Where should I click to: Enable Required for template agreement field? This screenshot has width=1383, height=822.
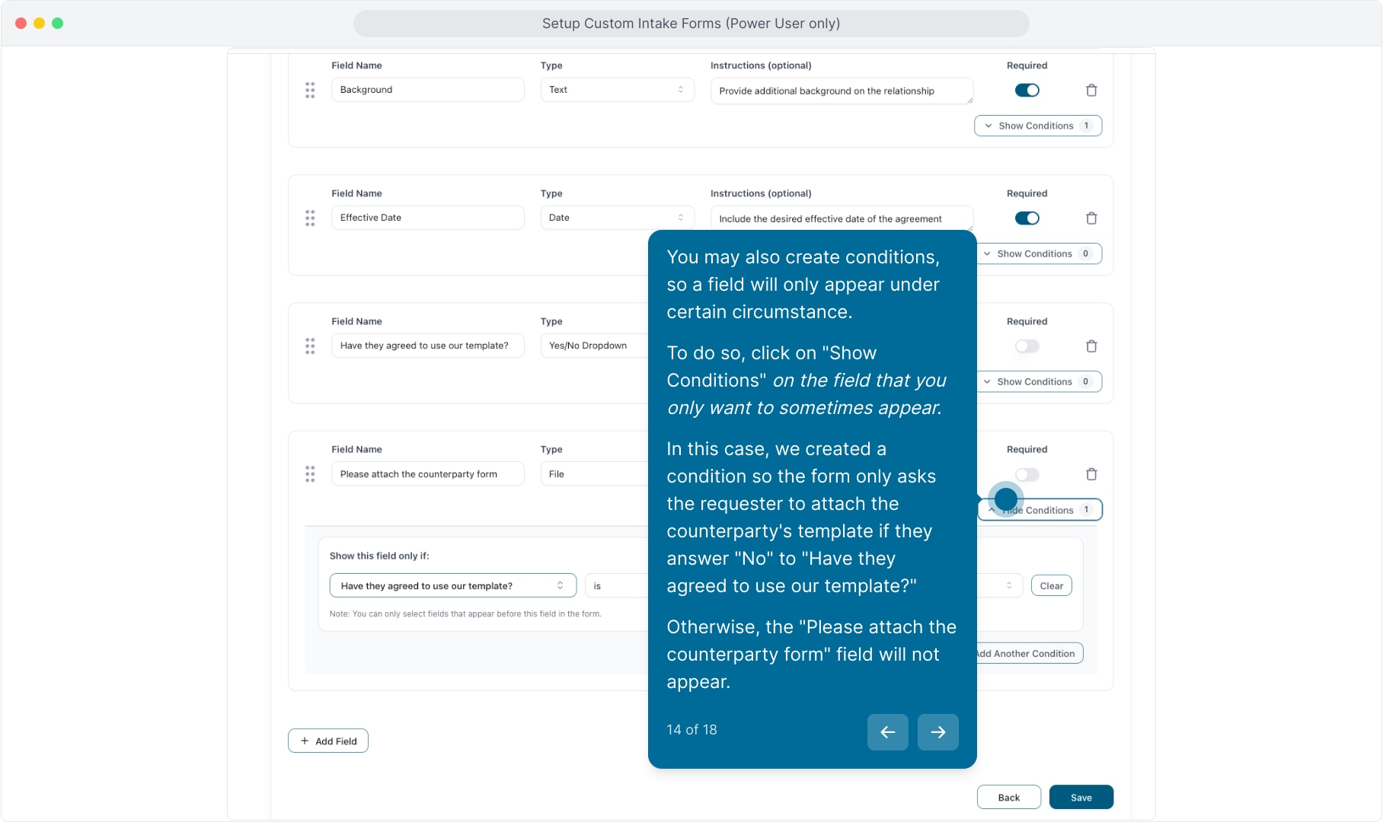(x=1027, y=346)
